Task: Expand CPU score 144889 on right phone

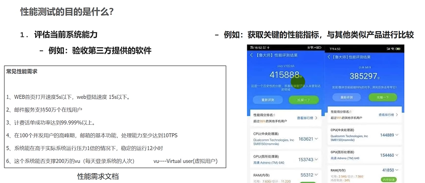Action: point(397,135)
